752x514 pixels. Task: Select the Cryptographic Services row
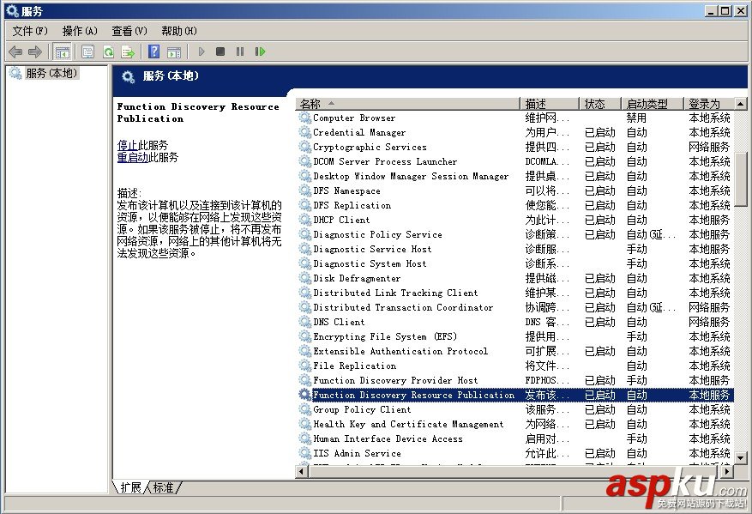[514, 147]
